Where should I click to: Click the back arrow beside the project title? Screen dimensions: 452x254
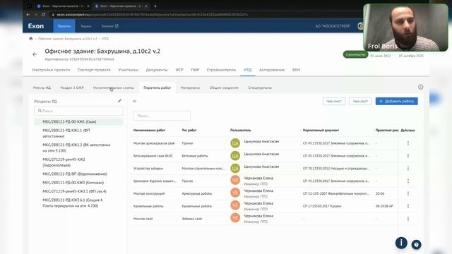(35, 54)
